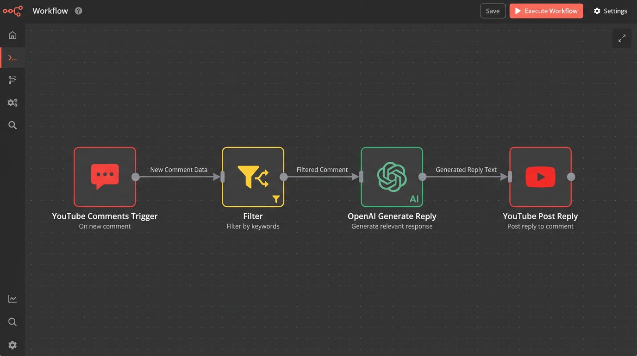This screenshot has width=637, height=356.
Task: Save the current workflow
Action: click(493, 11)
